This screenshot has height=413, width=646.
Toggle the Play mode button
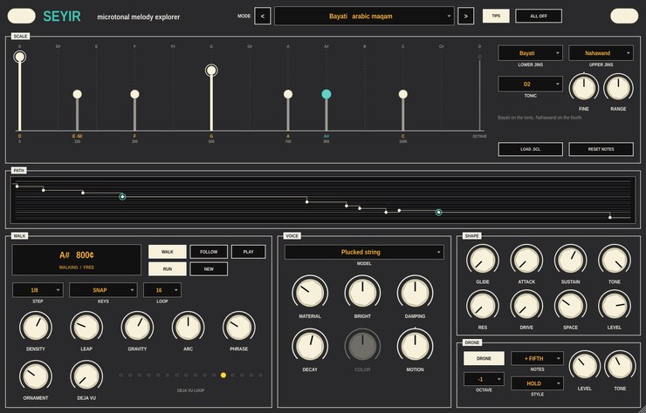[x=249, y=252]
